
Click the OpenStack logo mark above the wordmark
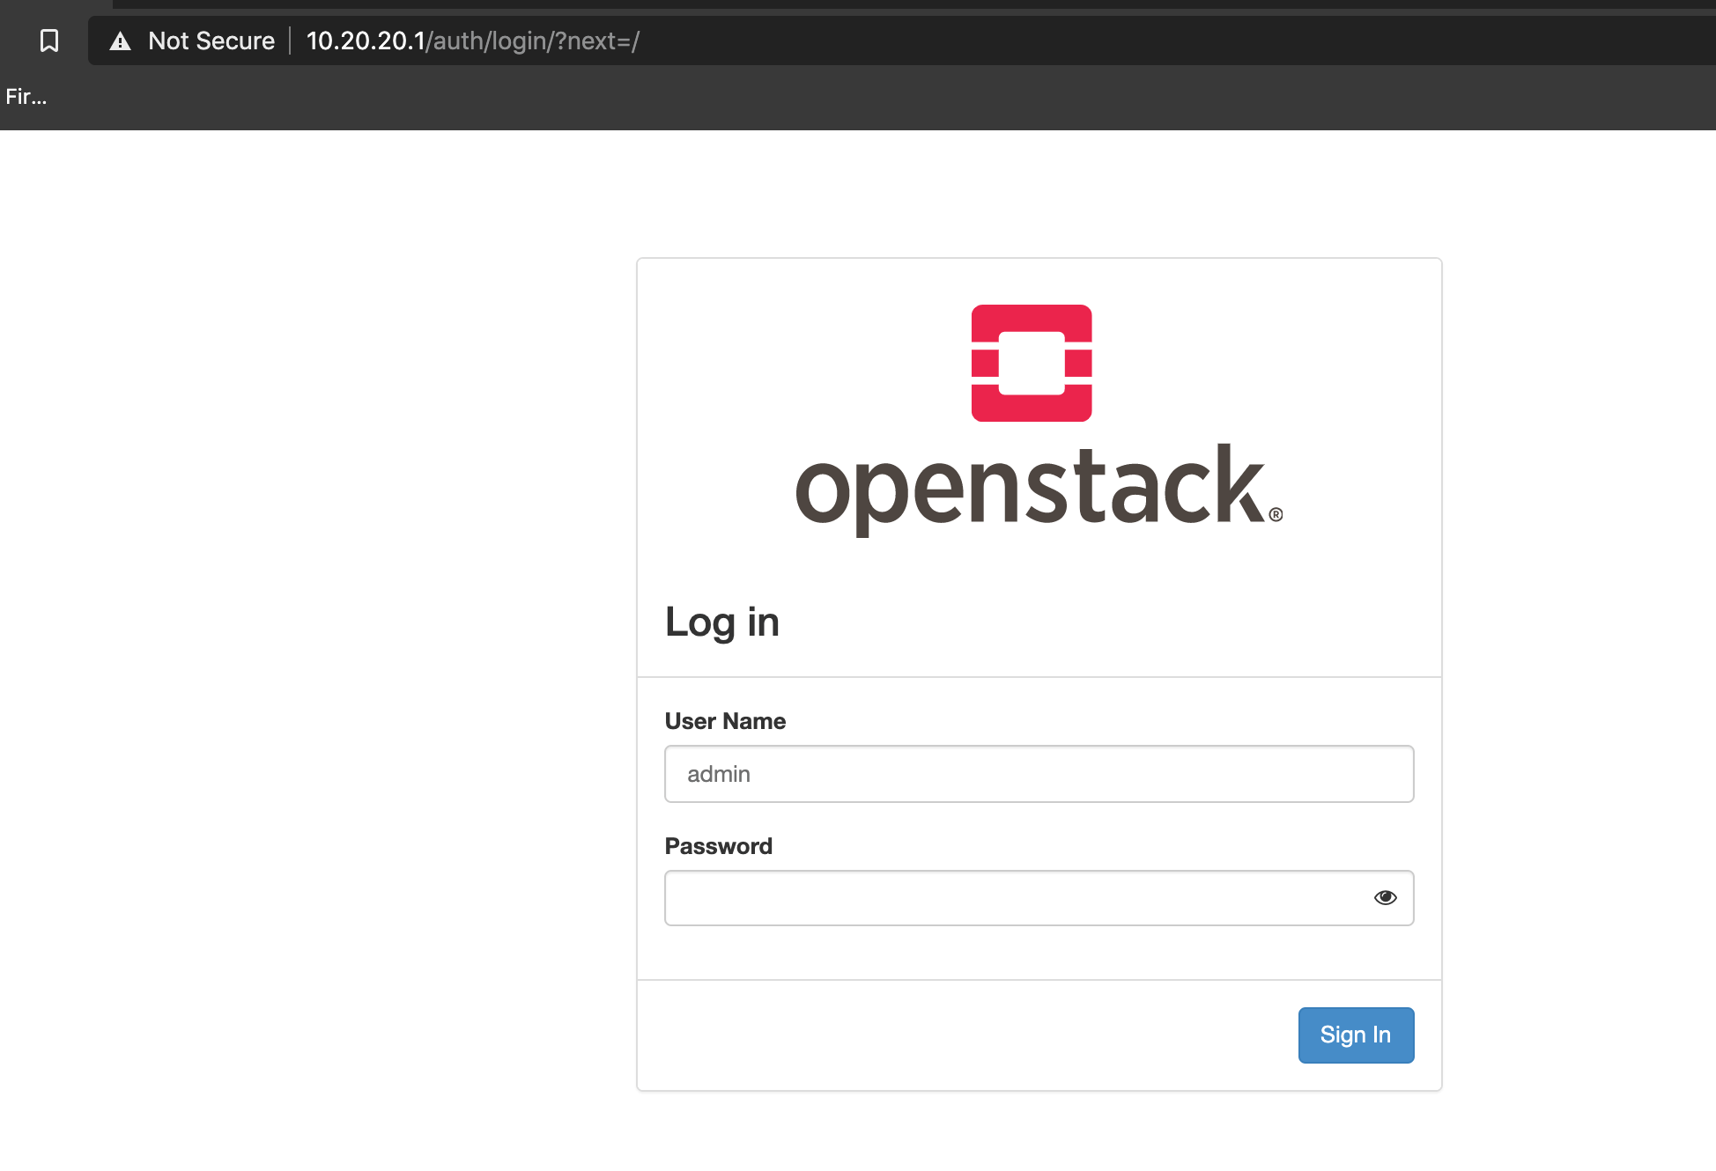[1031, 363]
